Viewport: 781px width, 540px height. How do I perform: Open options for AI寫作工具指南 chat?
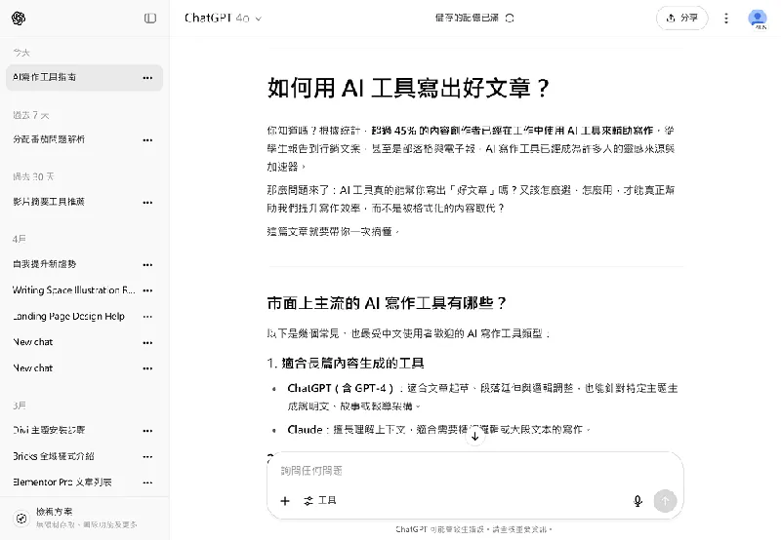(x=147, y=78)
